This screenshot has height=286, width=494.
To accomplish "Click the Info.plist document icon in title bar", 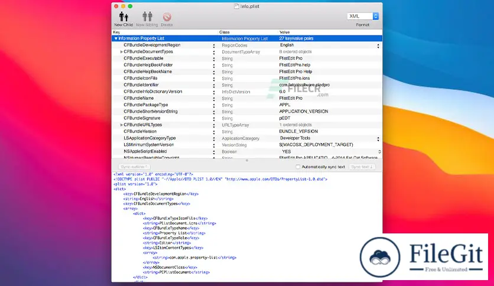I will [236, 6].
